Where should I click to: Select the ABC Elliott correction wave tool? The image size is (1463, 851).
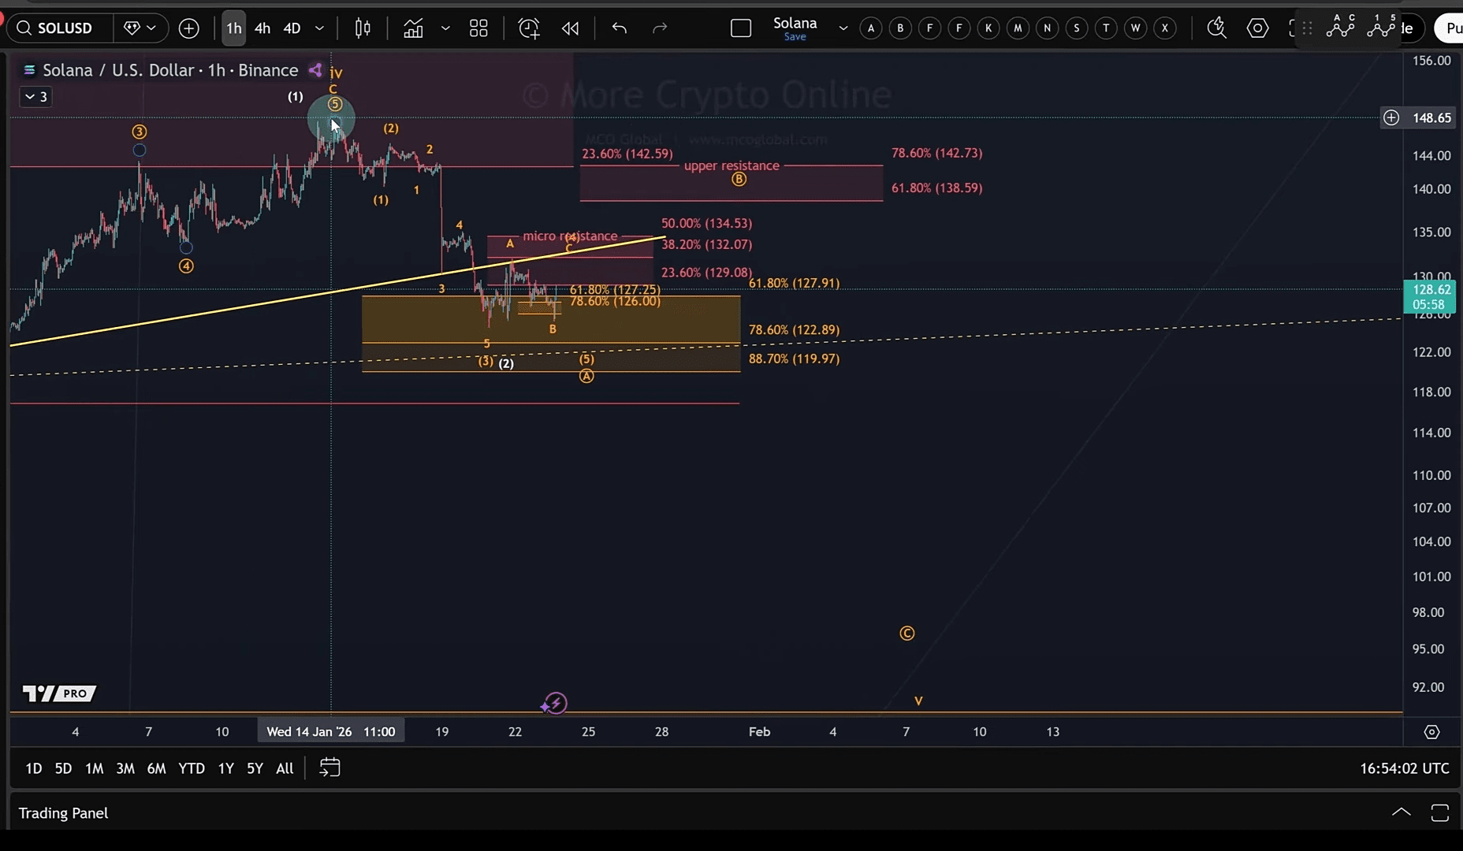1341,26
